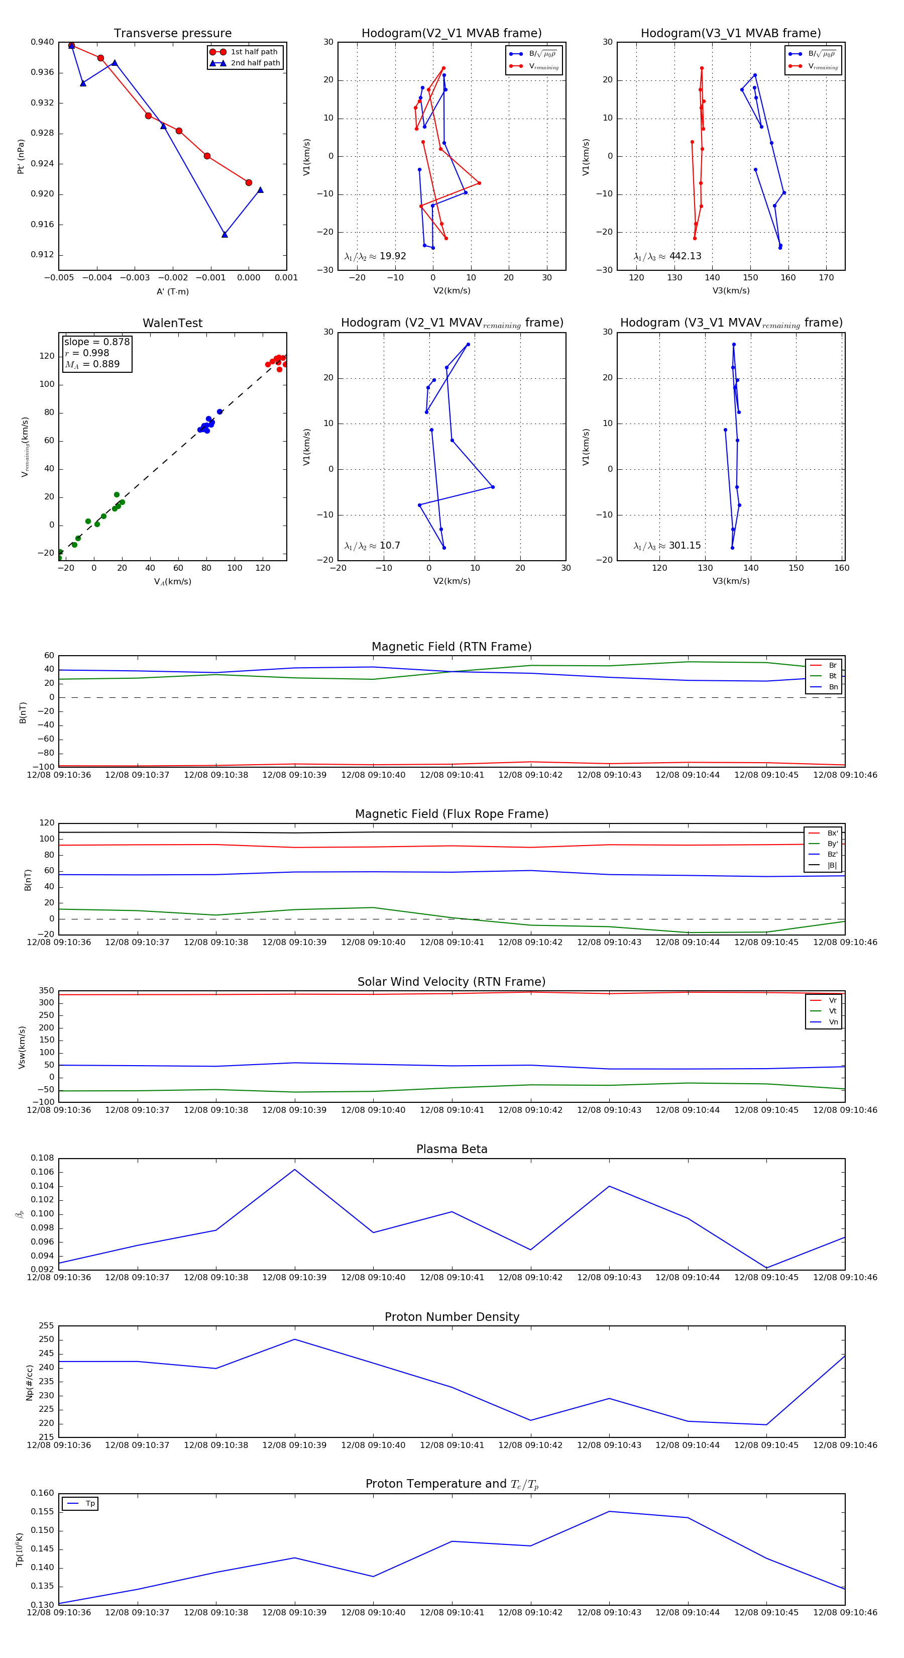This screenshot has width=904, height=1658.
Task: Click the 'Hodogram (V3_V1 MVAV remaining frame)' title
Action: [731, 323]
